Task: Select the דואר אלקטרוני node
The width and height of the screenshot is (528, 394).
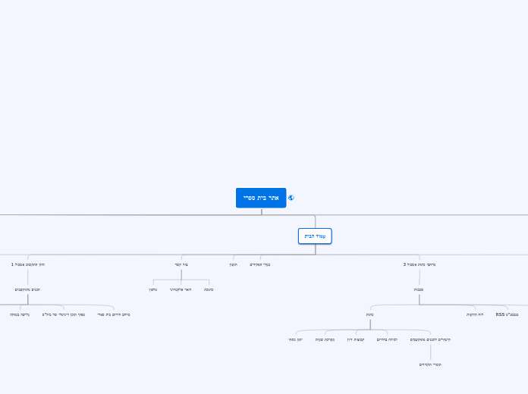Action: (x=181, y=289)
